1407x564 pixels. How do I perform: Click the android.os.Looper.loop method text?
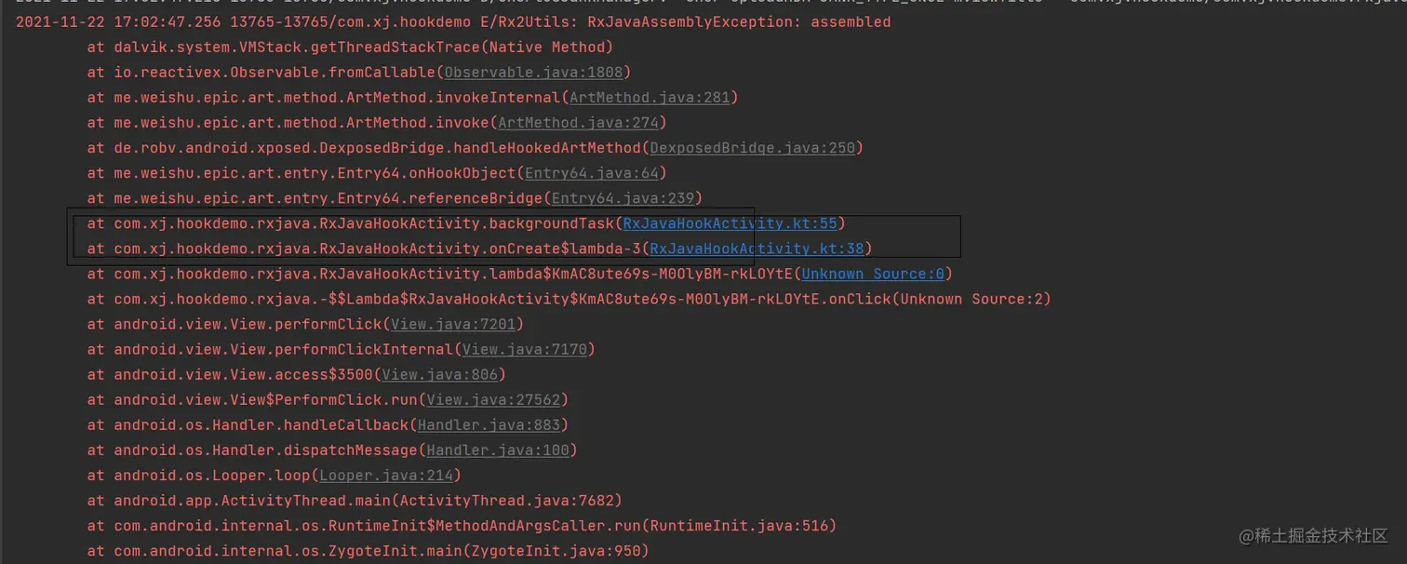point(212,475)
